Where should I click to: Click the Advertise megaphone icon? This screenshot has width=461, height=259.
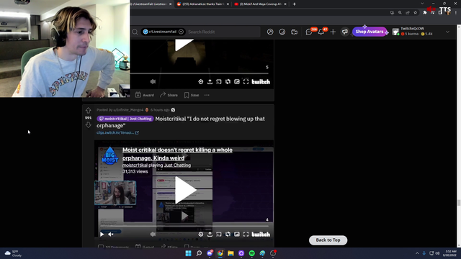coord(345,32)
